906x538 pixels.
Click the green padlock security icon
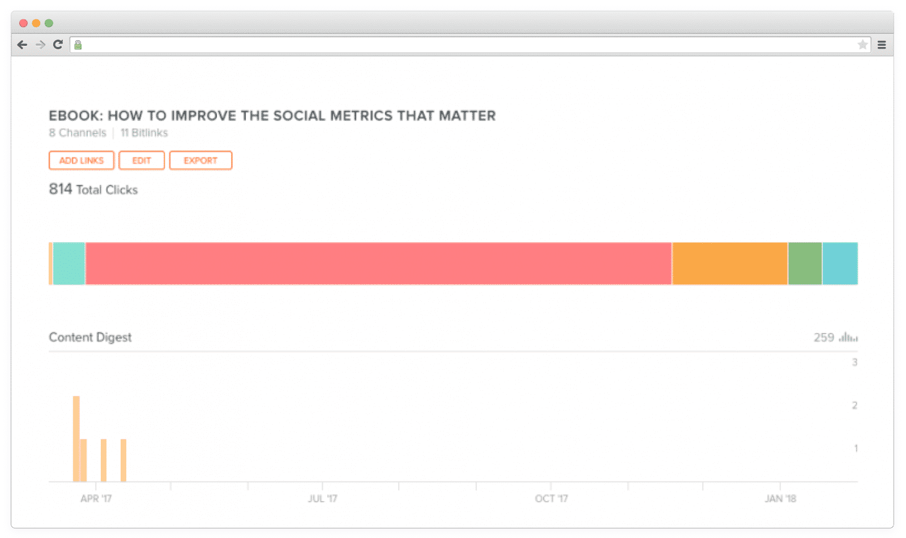tap(78, 45)
